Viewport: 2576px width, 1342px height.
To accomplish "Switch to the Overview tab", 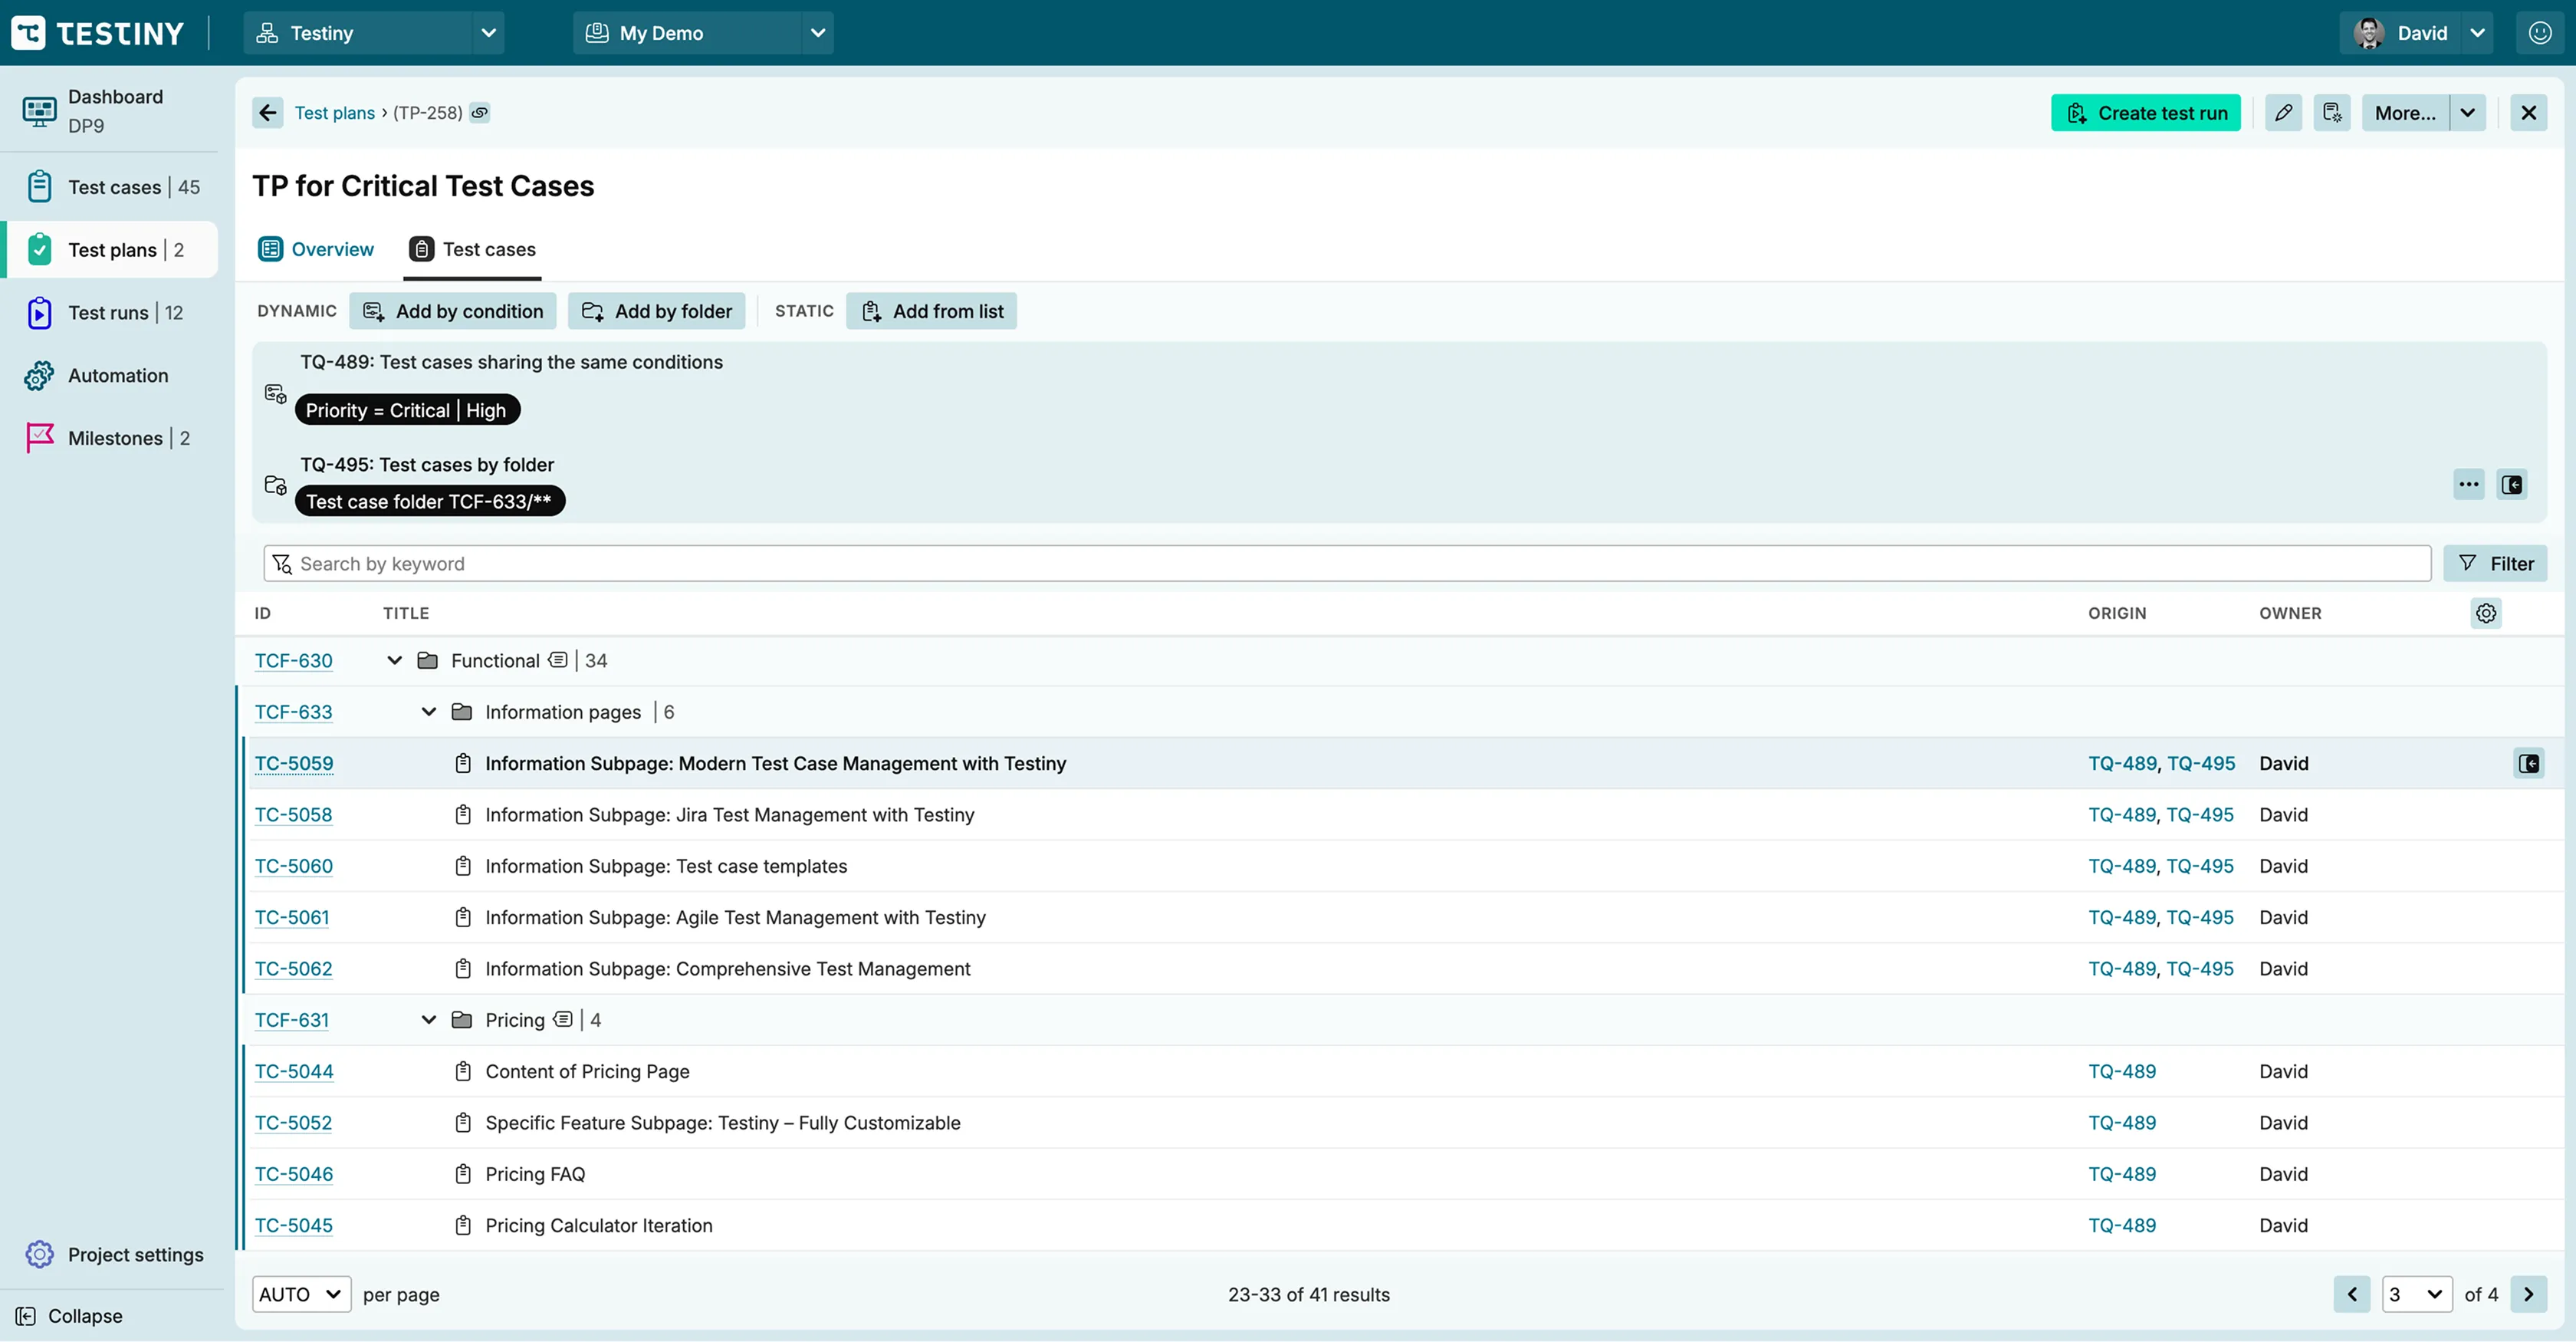I will coord(316,249).
